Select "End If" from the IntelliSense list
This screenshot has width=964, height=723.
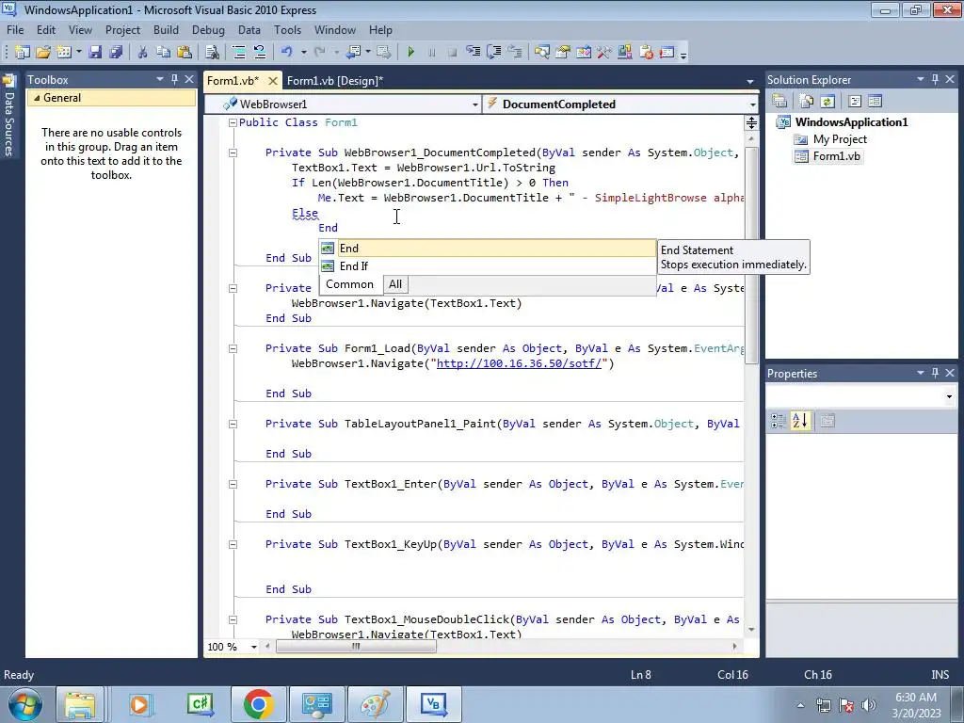354,266
